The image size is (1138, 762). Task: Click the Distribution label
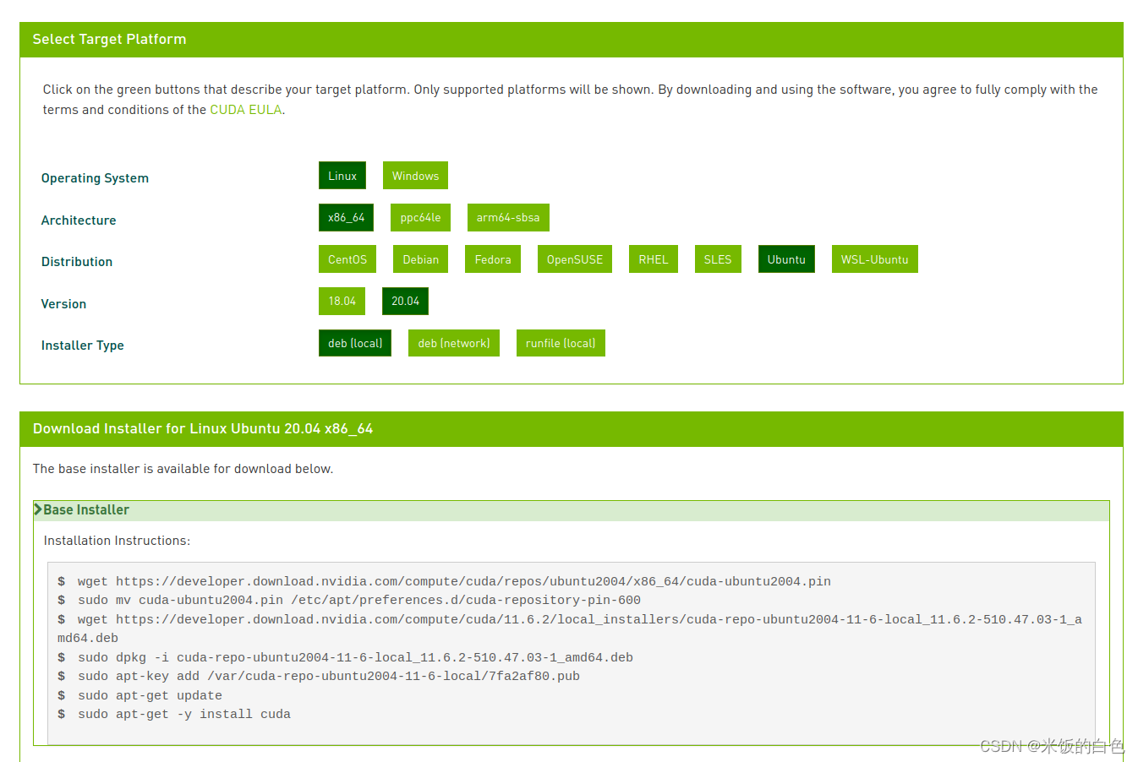77,262
